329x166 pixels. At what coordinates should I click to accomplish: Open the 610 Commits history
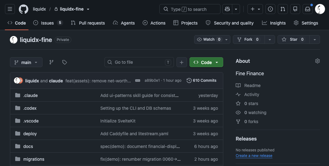(x=202, y=81)
